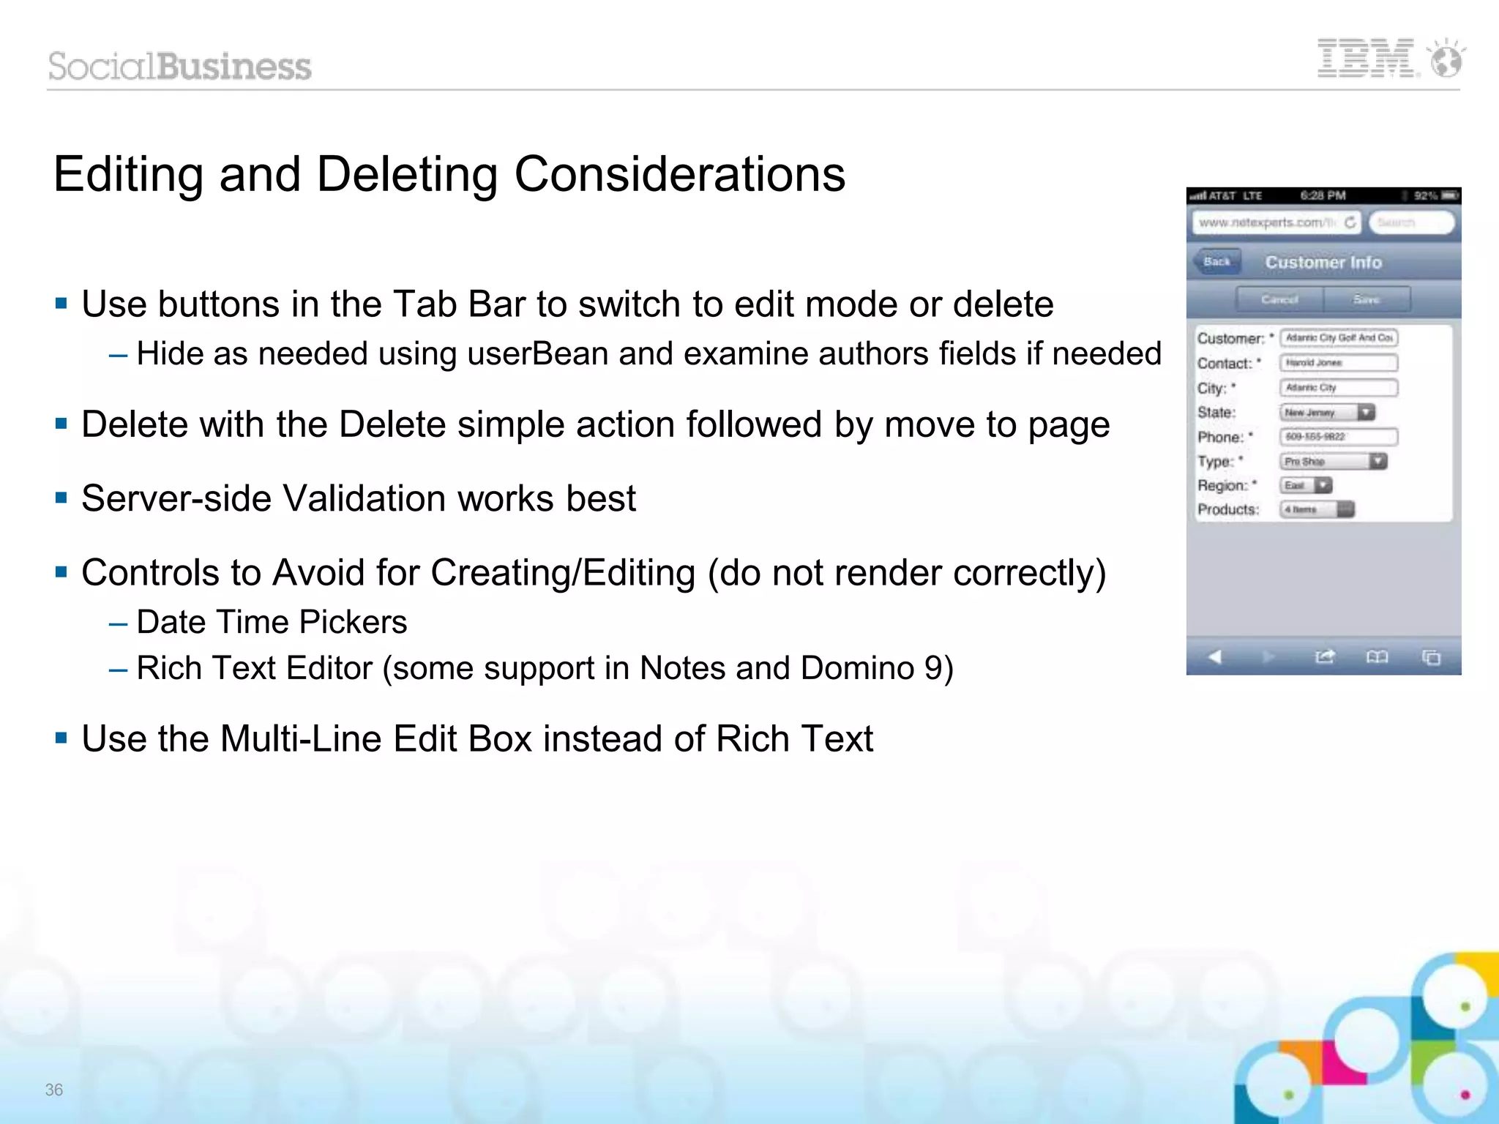Click the bullet about Tab Bar buttons

(567, 304)
